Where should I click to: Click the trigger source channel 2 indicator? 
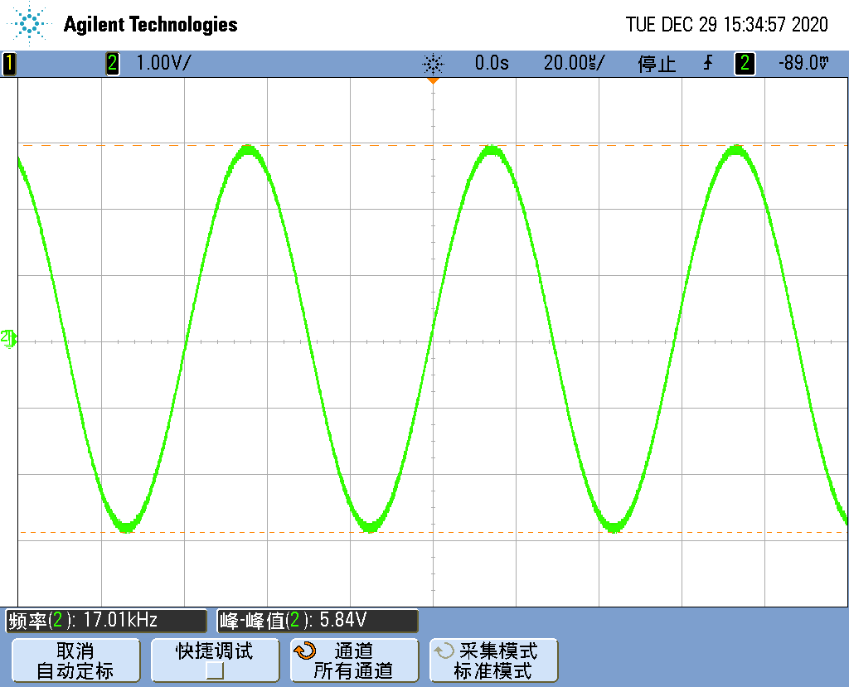[x=745, y=63]
